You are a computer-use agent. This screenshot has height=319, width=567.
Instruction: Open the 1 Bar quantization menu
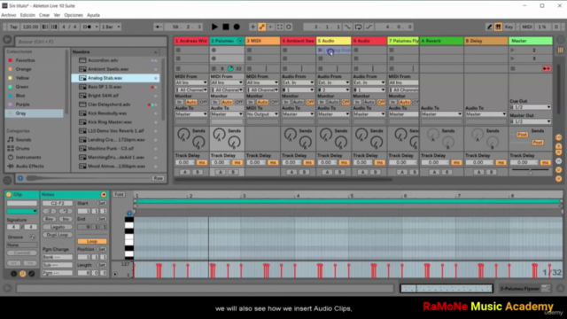point(111,27)
